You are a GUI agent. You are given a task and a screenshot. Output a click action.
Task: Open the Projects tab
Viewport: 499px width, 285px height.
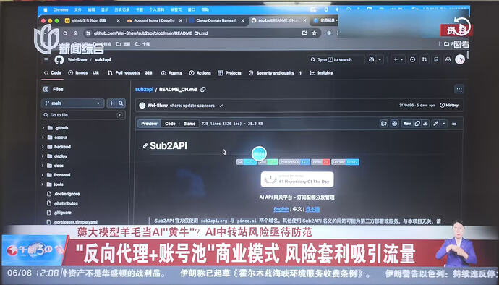(230, 73)
